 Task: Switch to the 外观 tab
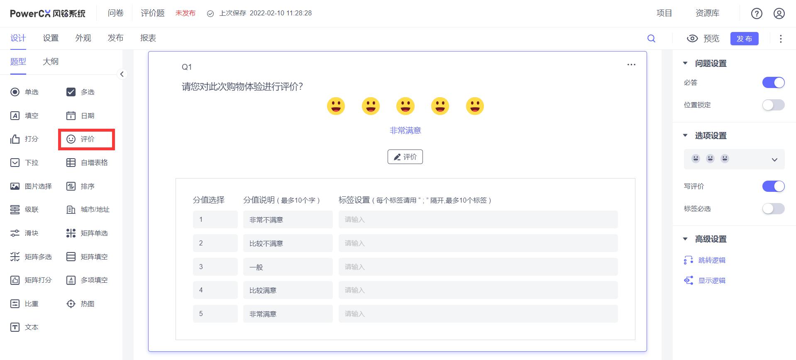pyautogui.click(x=83, y=38)
